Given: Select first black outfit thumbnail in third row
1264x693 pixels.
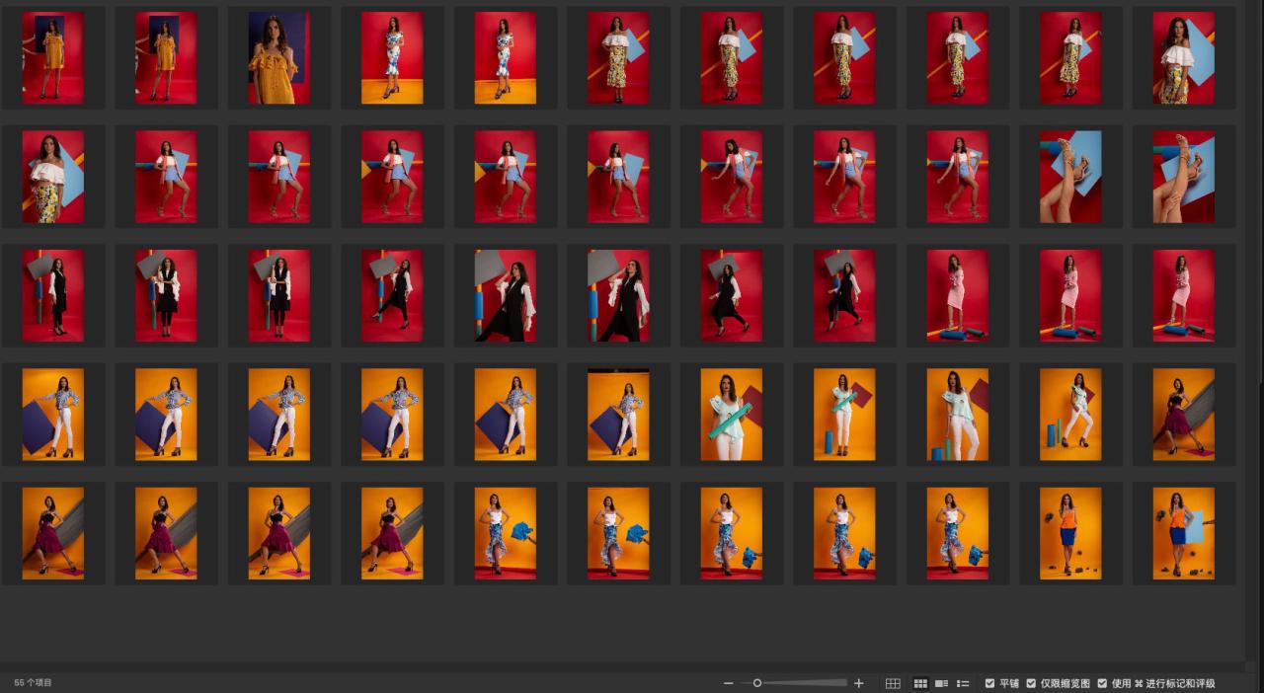Looking at the screenshot, I should coord(53,295).
